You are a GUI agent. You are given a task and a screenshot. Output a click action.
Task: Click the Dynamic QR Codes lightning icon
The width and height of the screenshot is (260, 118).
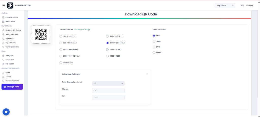coord(3,30)
